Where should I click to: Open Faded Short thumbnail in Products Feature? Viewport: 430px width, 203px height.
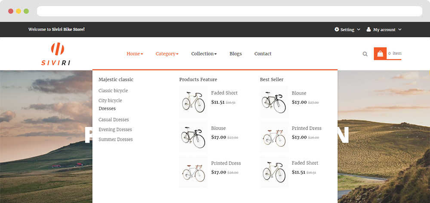(x=193, y=102)
